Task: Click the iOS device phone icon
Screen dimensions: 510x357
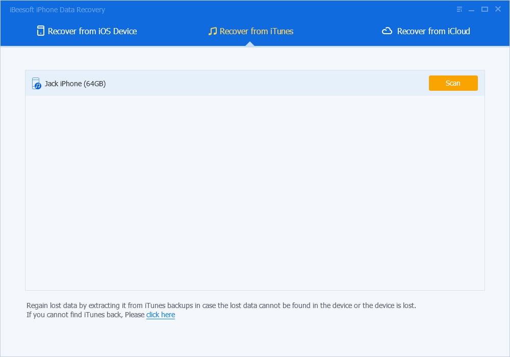Action: click(41, 31)
